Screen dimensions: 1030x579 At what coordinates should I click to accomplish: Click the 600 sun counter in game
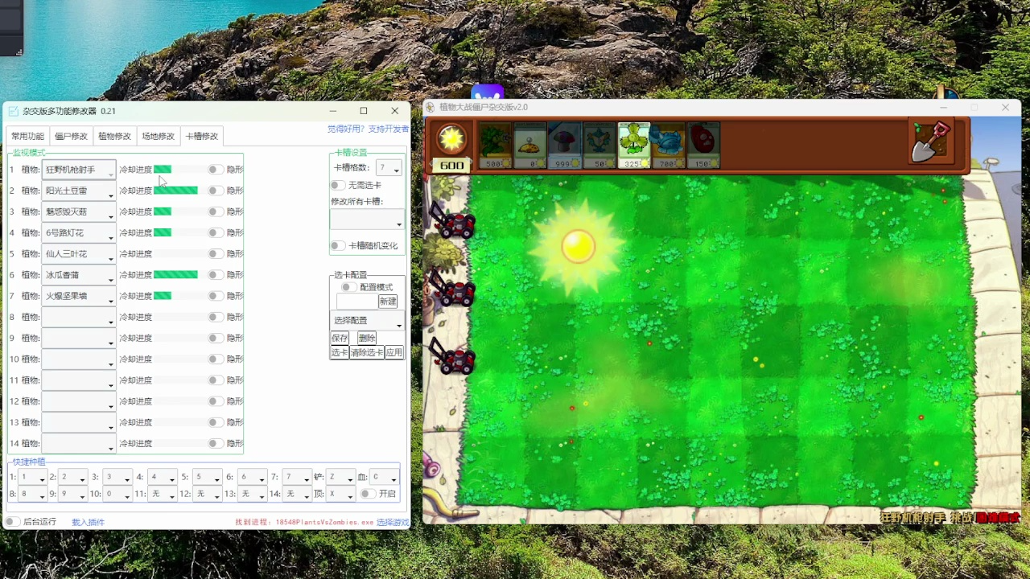pyautogui.click(x=451, y=166)
